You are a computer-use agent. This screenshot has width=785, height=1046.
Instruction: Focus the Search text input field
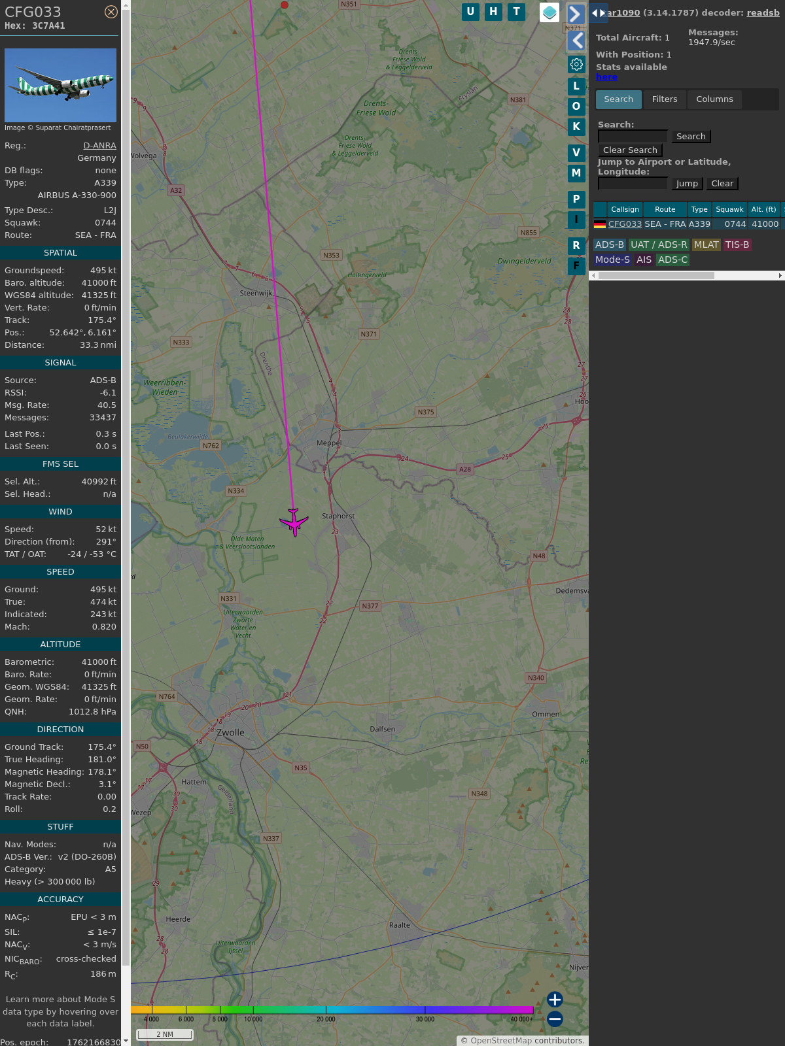pos(633,136)
